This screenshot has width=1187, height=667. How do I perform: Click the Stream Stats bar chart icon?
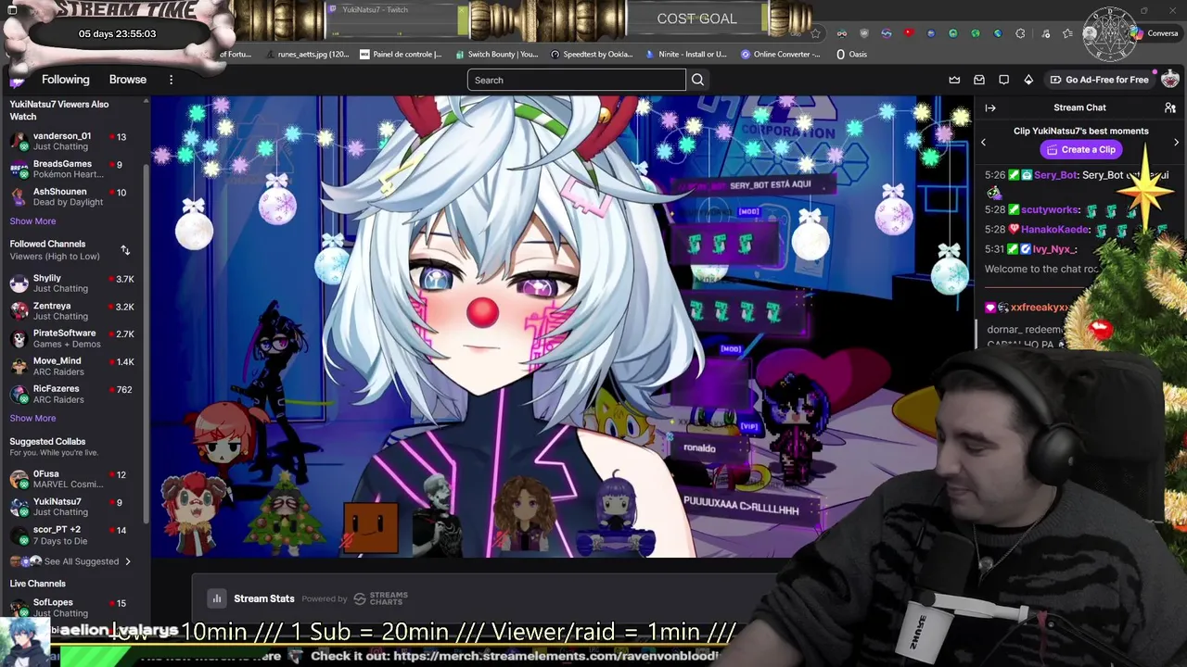217,598
